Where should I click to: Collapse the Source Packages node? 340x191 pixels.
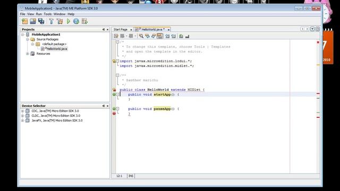[x=28, y=39]
